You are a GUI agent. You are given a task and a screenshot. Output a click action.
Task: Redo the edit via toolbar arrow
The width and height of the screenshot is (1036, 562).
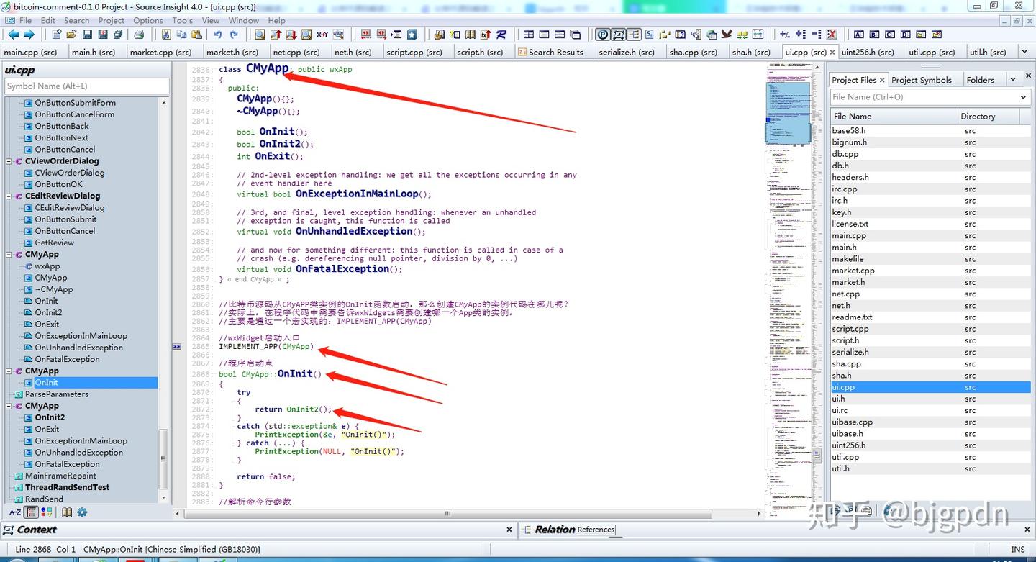pos(233,35)
